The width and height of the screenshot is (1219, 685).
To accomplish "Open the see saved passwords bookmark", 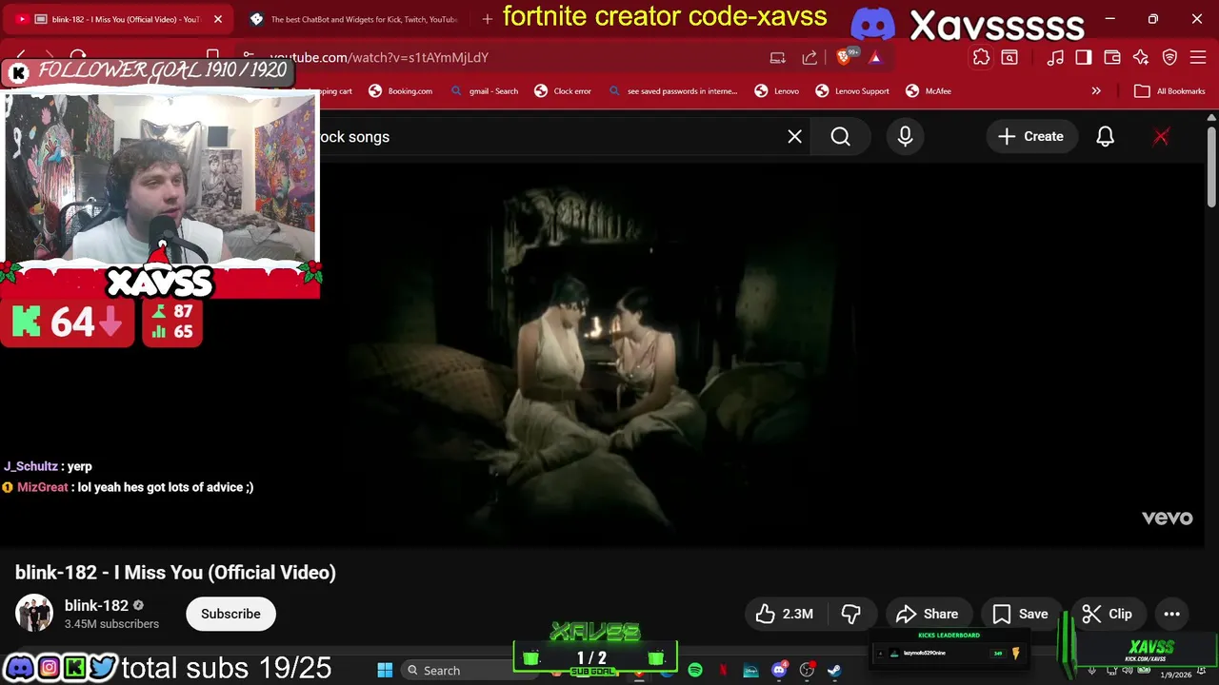I will coord(672,91).
